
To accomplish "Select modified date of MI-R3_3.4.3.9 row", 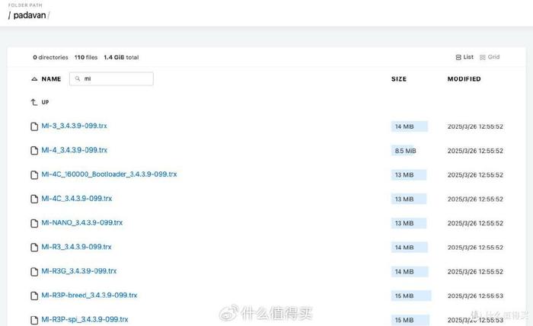I will (x=475, y=248).
